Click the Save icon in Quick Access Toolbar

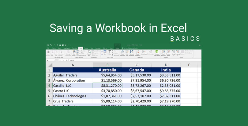click(48, 45)
